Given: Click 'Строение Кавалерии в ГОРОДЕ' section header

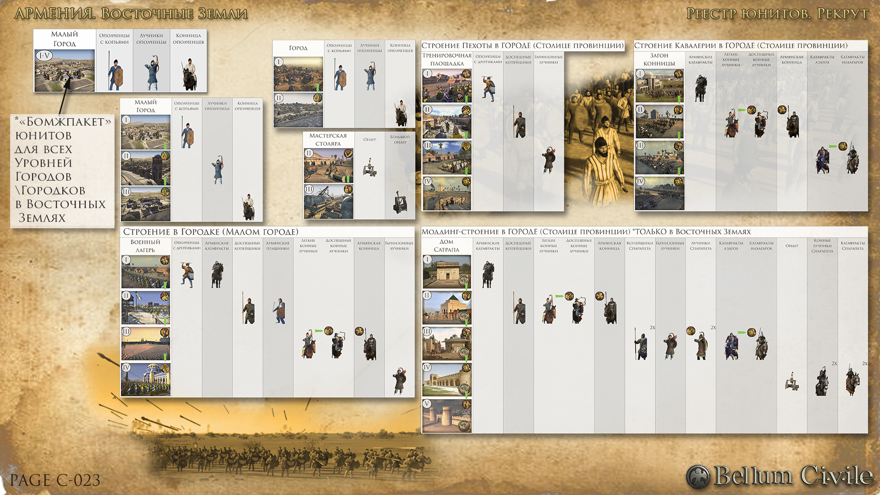Looking at the screenshot, I should point(741,46).
